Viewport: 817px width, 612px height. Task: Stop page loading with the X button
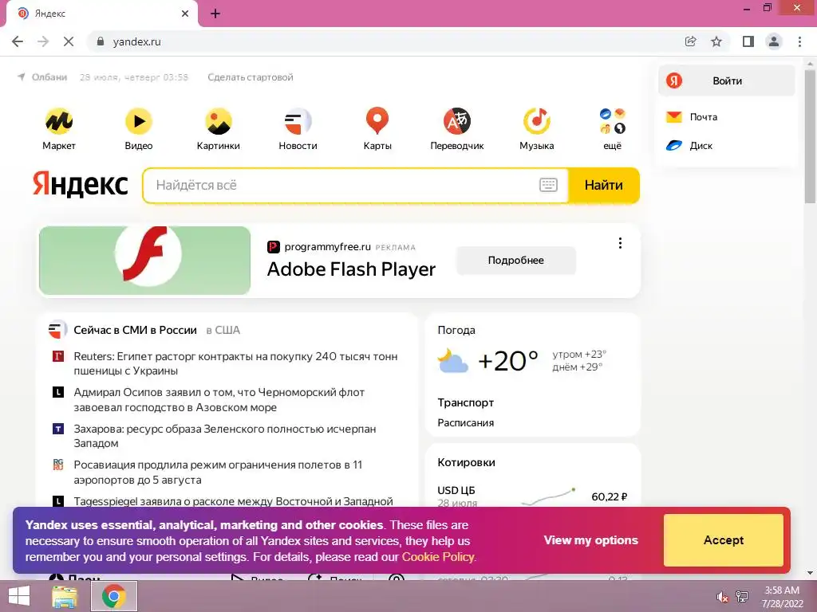pyautogui.click(x=69, y=41)
